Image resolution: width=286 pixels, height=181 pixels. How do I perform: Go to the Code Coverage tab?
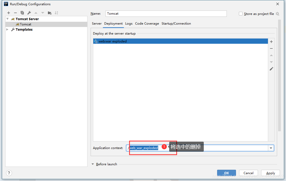tap(147, 24)
